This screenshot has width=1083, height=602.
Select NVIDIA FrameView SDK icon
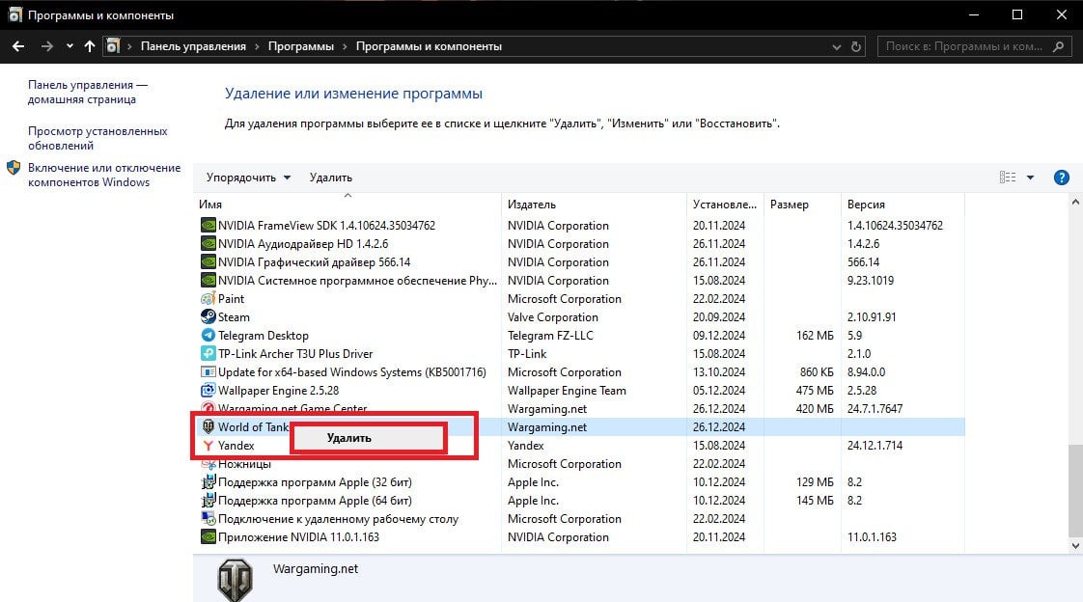tap(208, 225)
